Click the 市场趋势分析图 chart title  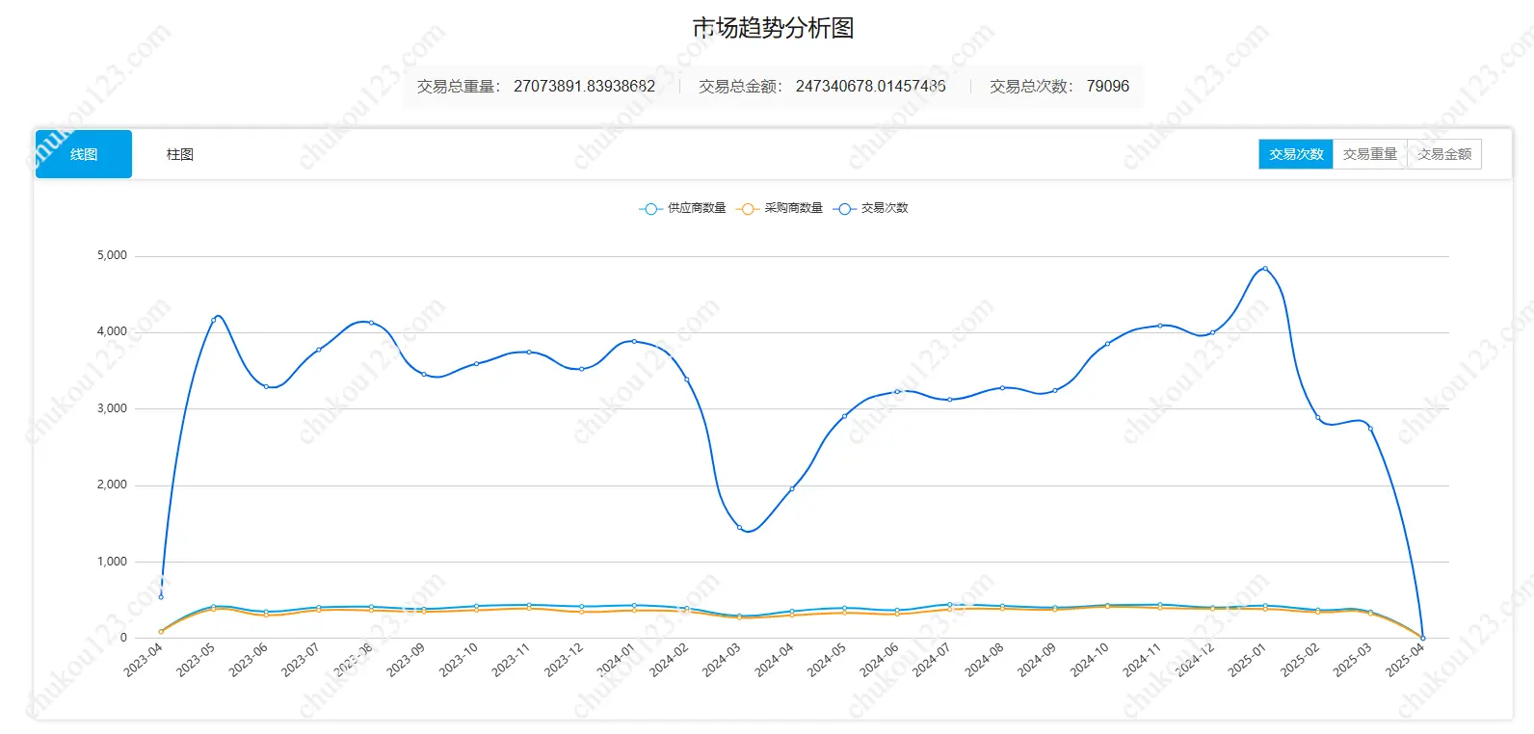(x=773, y=28)
